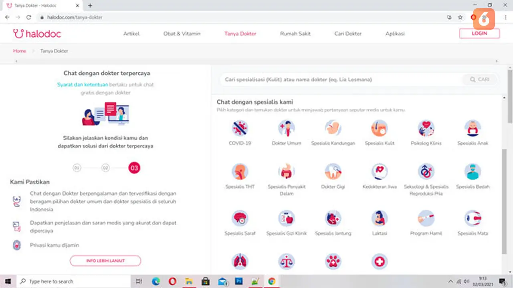Viewport: 513px width, 288px height.
Task: Go to homepage via halodoc logo
Action: point(37,34)
